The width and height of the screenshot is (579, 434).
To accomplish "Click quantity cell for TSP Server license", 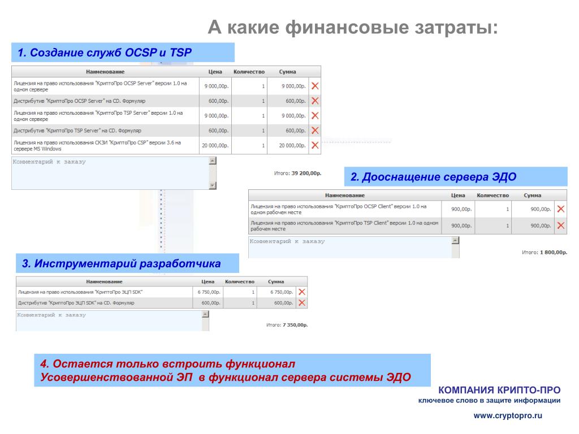I will [x=249, y=115].
